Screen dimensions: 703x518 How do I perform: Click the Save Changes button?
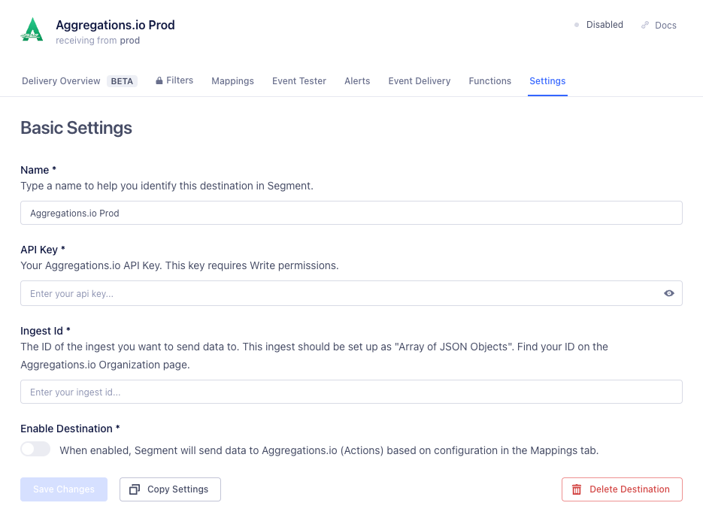click(64, 489)
